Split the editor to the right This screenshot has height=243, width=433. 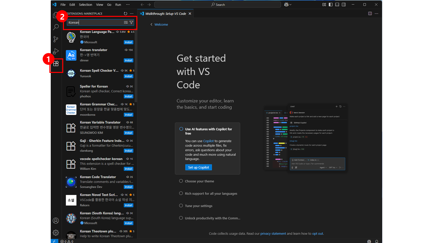point(370,13)
